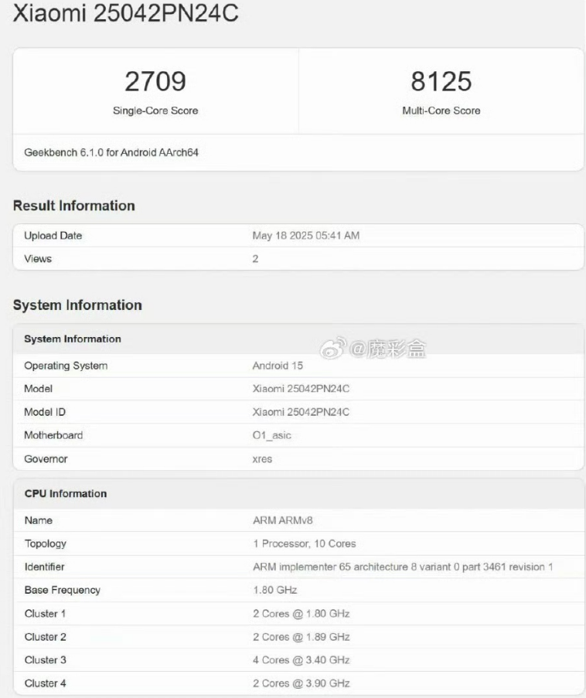Select 4 Cores @ 3.40 GHz value
The image size is (586, 698).
[302, 659]
